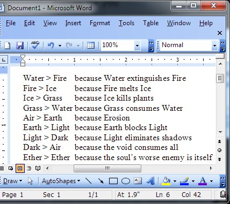This screenshot has width=230, height=204.
Task: Click the New Blank Document icon
Action: click(x=7, y=46)
